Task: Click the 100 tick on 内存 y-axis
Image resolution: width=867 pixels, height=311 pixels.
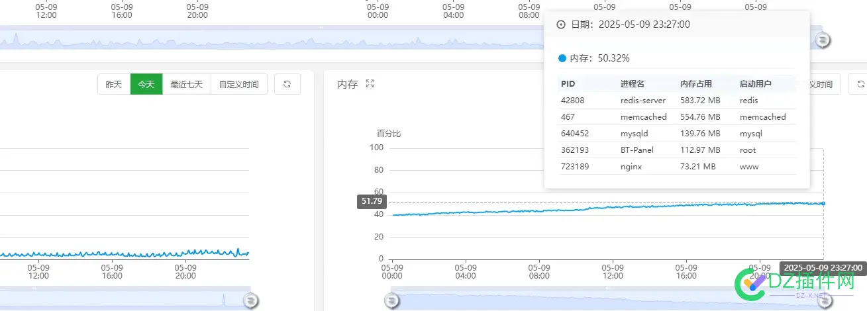Action: point(377,148)
